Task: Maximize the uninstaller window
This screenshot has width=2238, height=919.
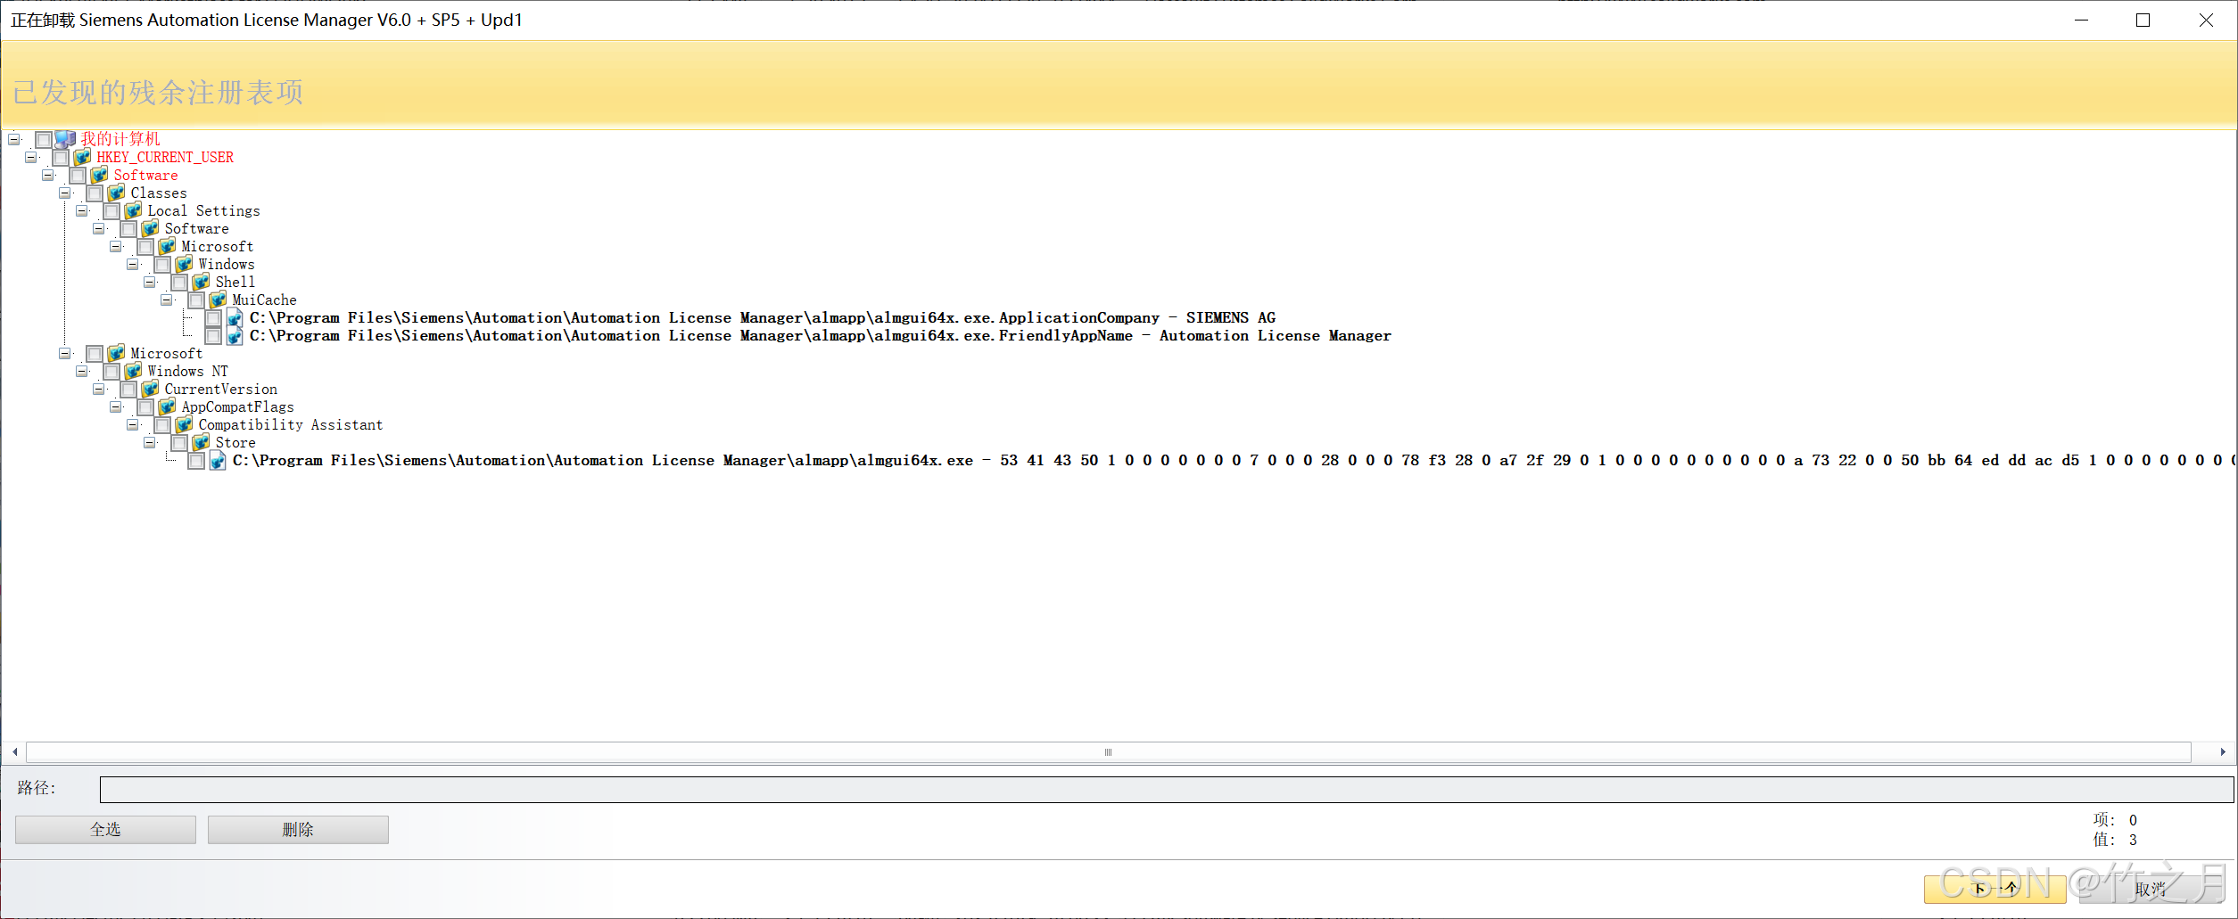Action: point(2143,20)
